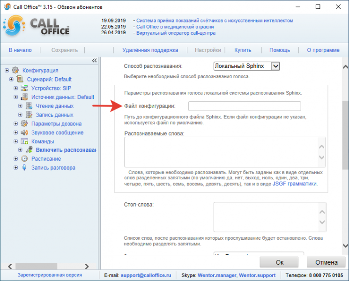Open the meter readings AI system news link
The width and height of the screenshot is (349, 281).
tap(215, 21)
